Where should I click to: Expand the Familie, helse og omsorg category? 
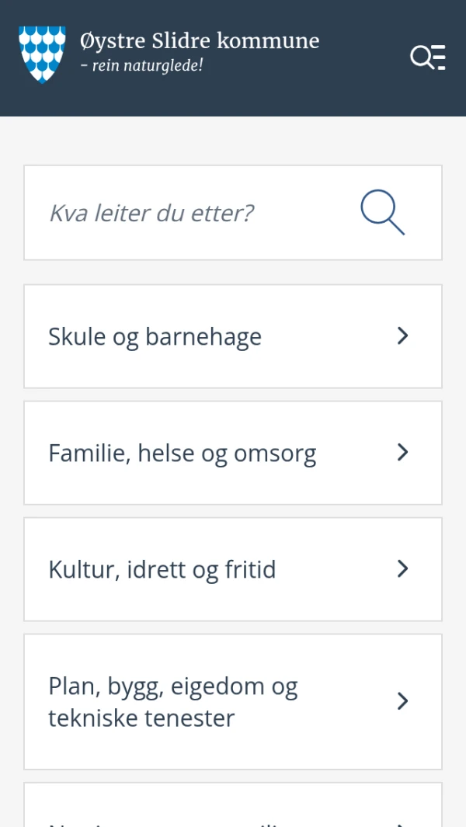[233, 452]
